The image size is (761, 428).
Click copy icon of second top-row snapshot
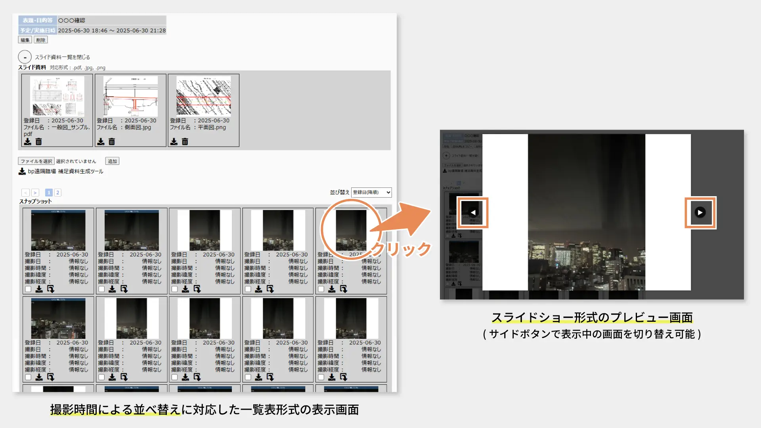[124, 289]
